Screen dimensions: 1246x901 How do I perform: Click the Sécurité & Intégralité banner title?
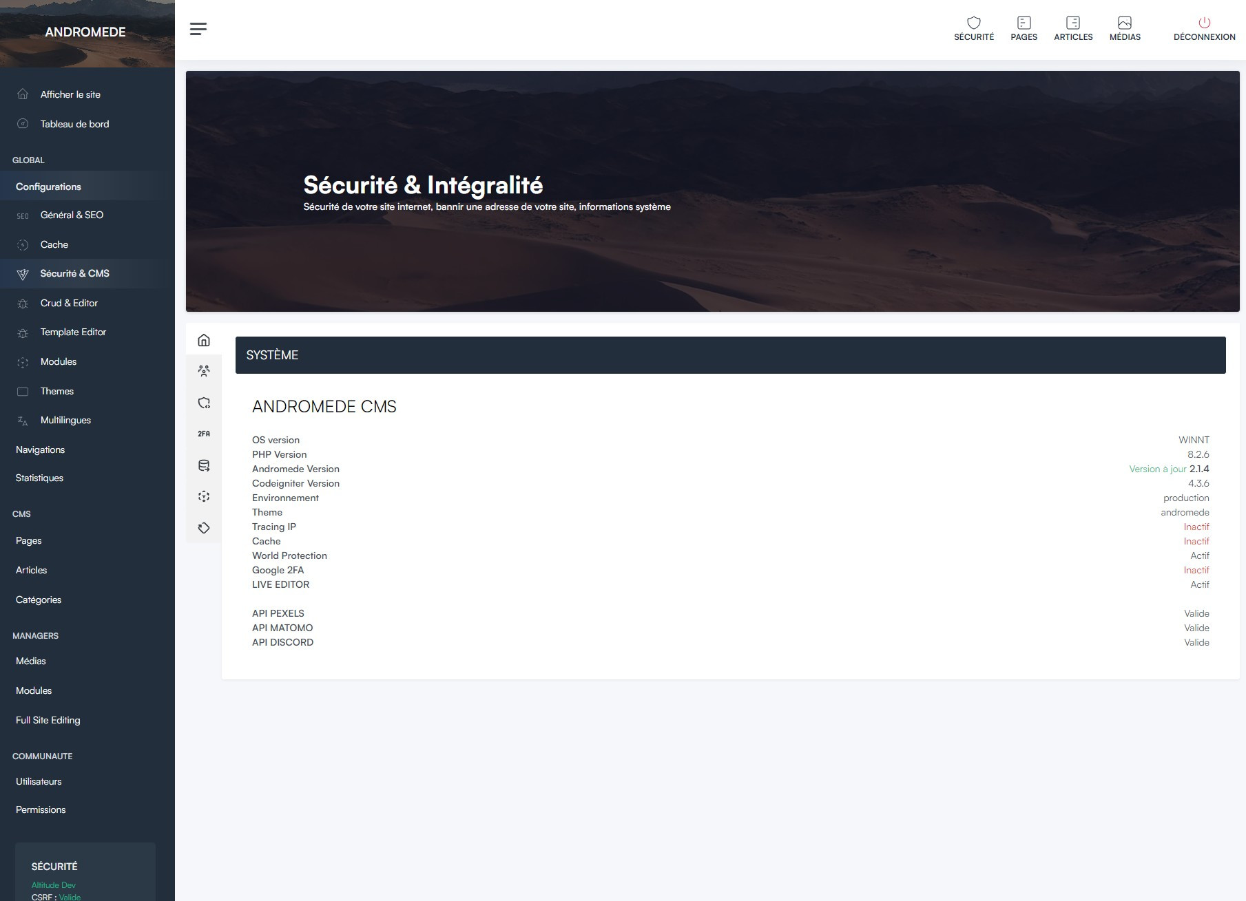point(423,185)
